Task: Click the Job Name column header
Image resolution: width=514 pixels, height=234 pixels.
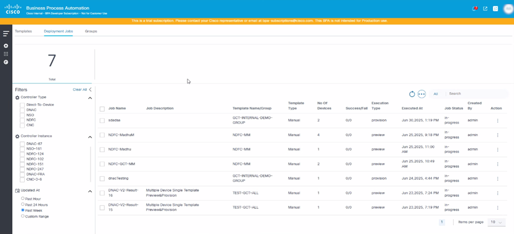Action: pos(117,108)
